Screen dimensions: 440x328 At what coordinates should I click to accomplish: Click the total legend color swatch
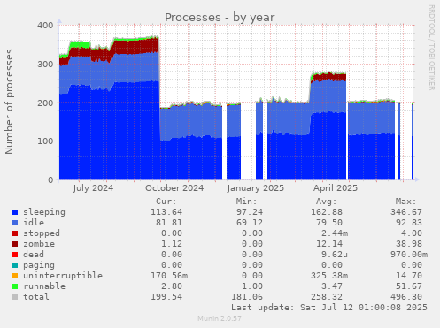tap(15, 297)
